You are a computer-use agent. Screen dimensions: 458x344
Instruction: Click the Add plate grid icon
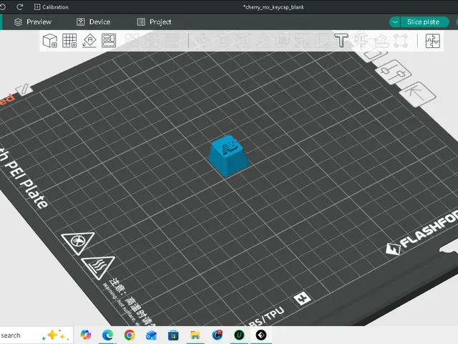point(69,40)
